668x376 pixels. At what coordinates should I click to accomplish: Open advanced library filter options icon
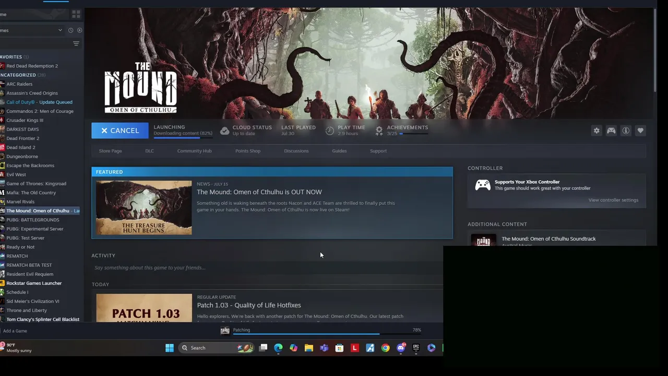click(x=76, y=44)
